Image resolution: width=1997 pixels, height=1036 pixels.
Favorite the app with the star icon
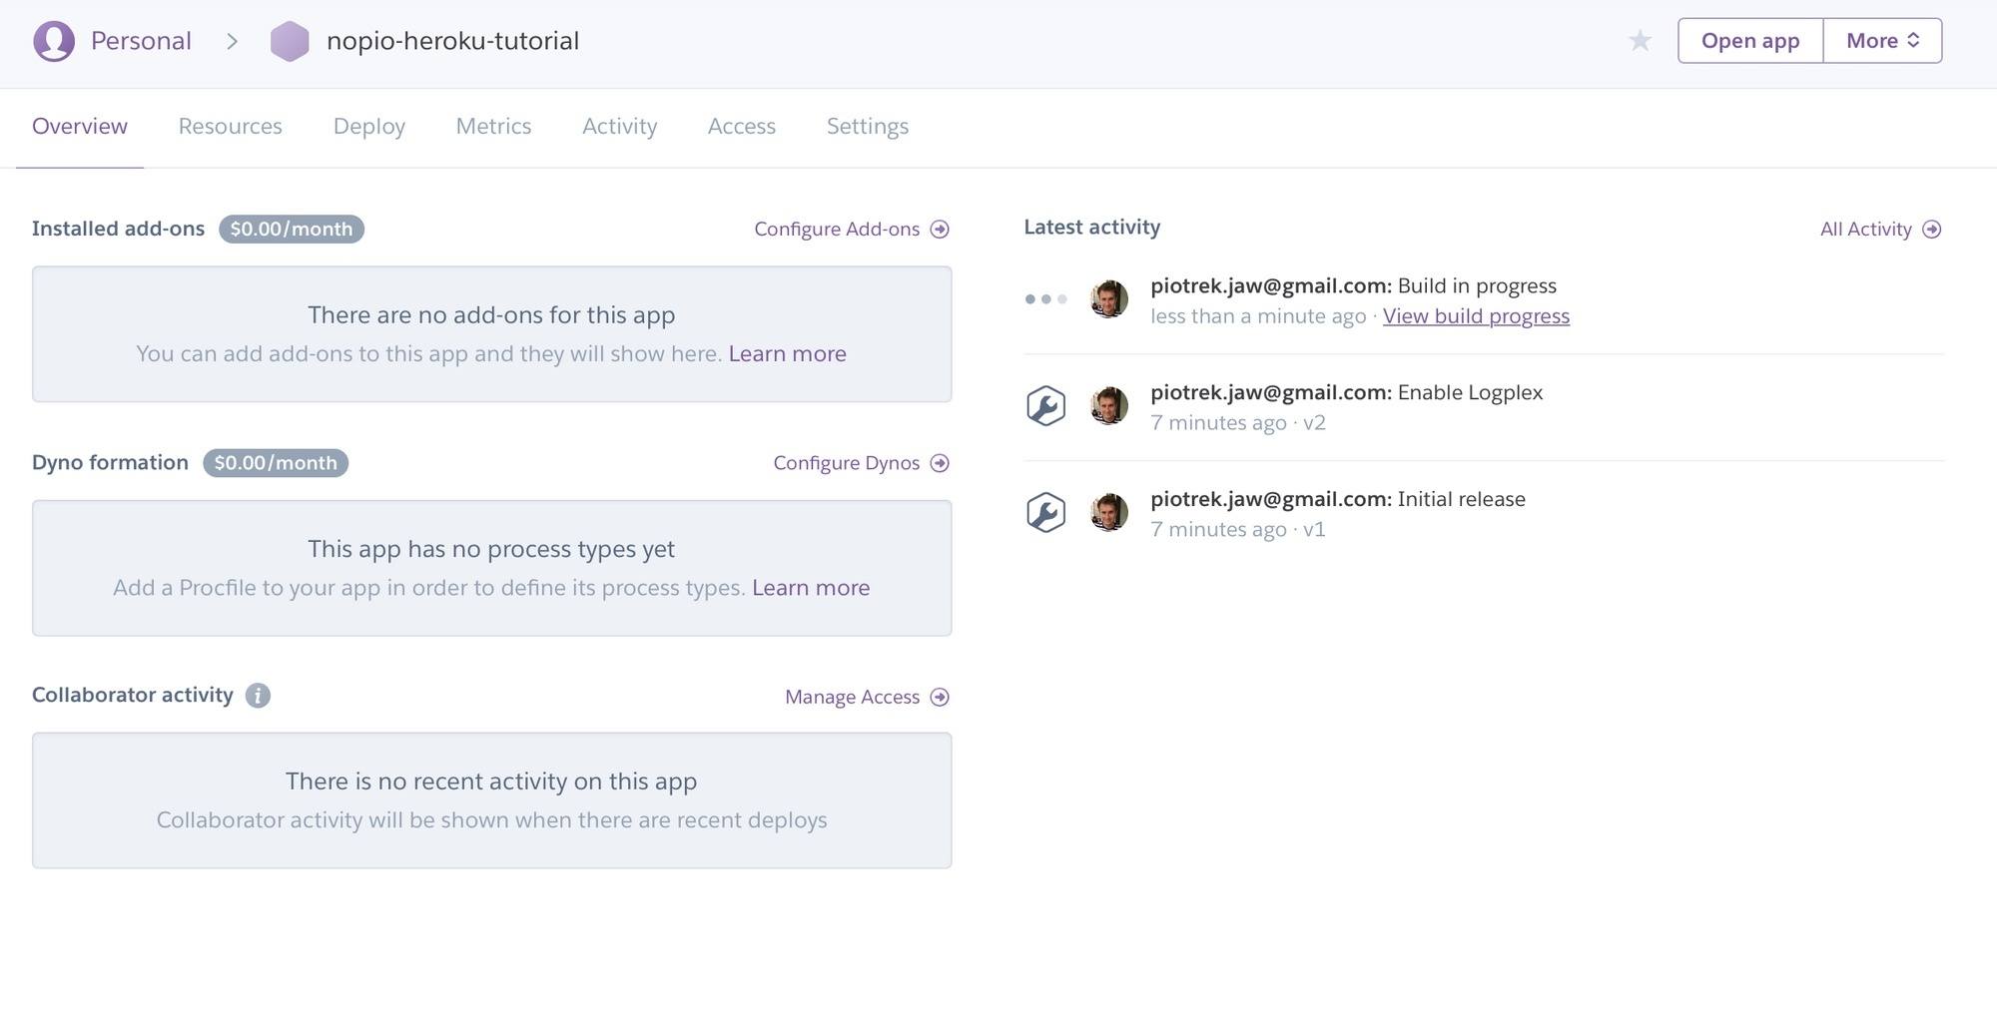click(x=1640, y=41)
